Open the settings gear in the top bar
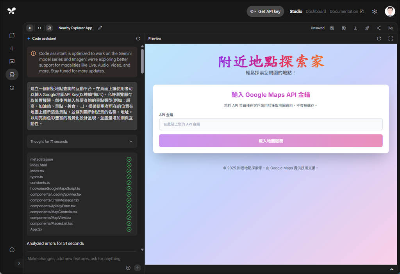400x274 pixels. [375, 11]
